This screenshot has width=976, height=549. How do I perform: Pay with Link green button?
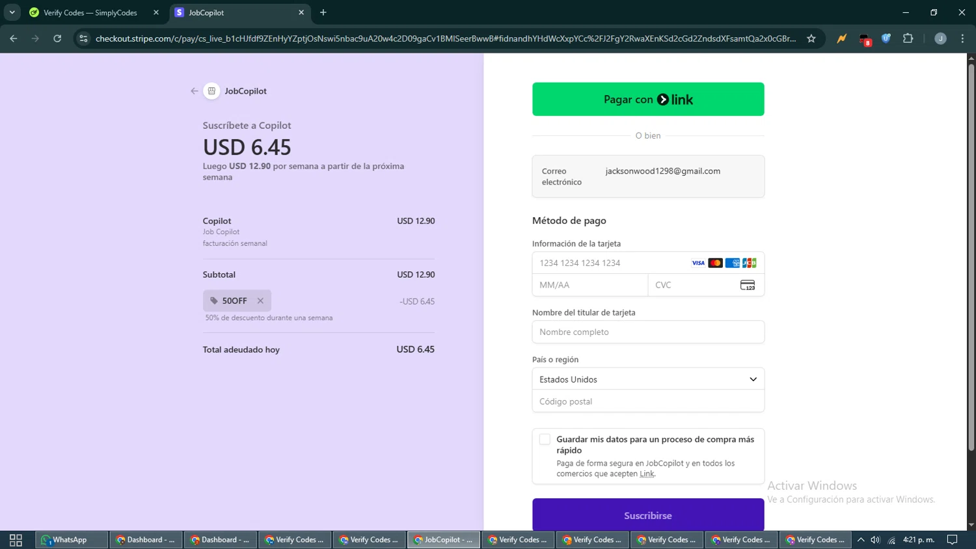(648, 99)
